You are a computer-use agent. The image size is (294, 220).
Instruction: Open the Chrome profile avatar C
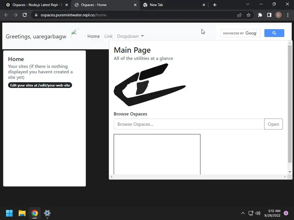click(x=278, y=15)
